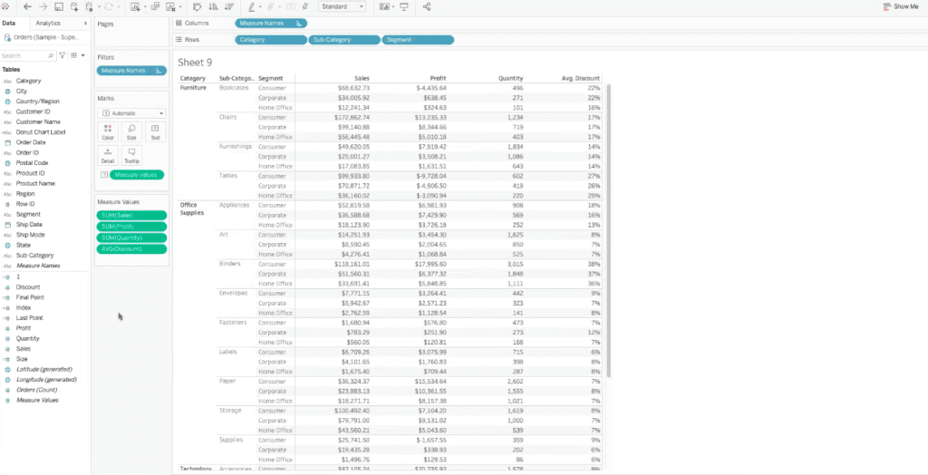Click the Swap Rows and Columns icon
The height and width of the screenshot is (475, 928).
pyautogui.click(x=197, y=6)
